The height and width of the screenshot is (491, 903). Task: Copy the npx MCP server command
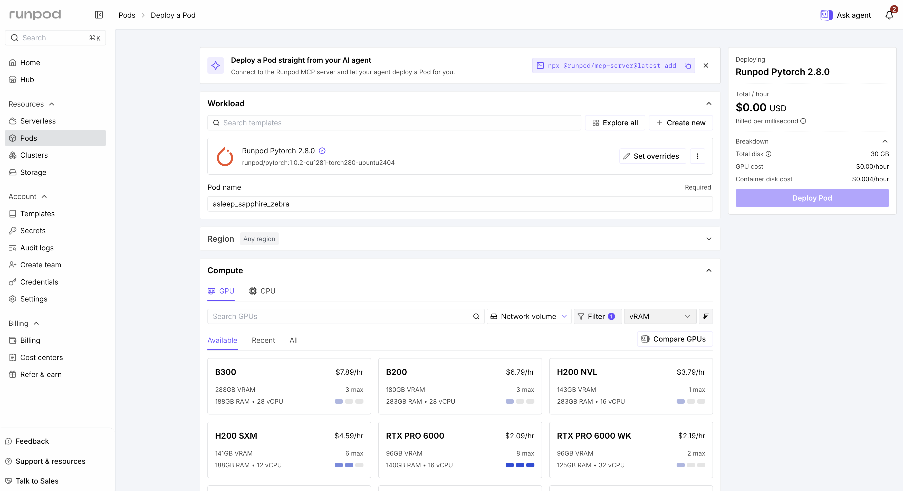[x=688, y=65]
